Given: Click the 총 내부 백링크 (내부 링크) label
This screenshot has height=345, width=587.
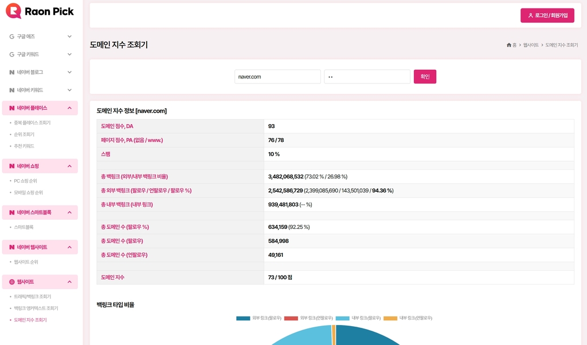Looking at the screenshot, I should [127, 204].
